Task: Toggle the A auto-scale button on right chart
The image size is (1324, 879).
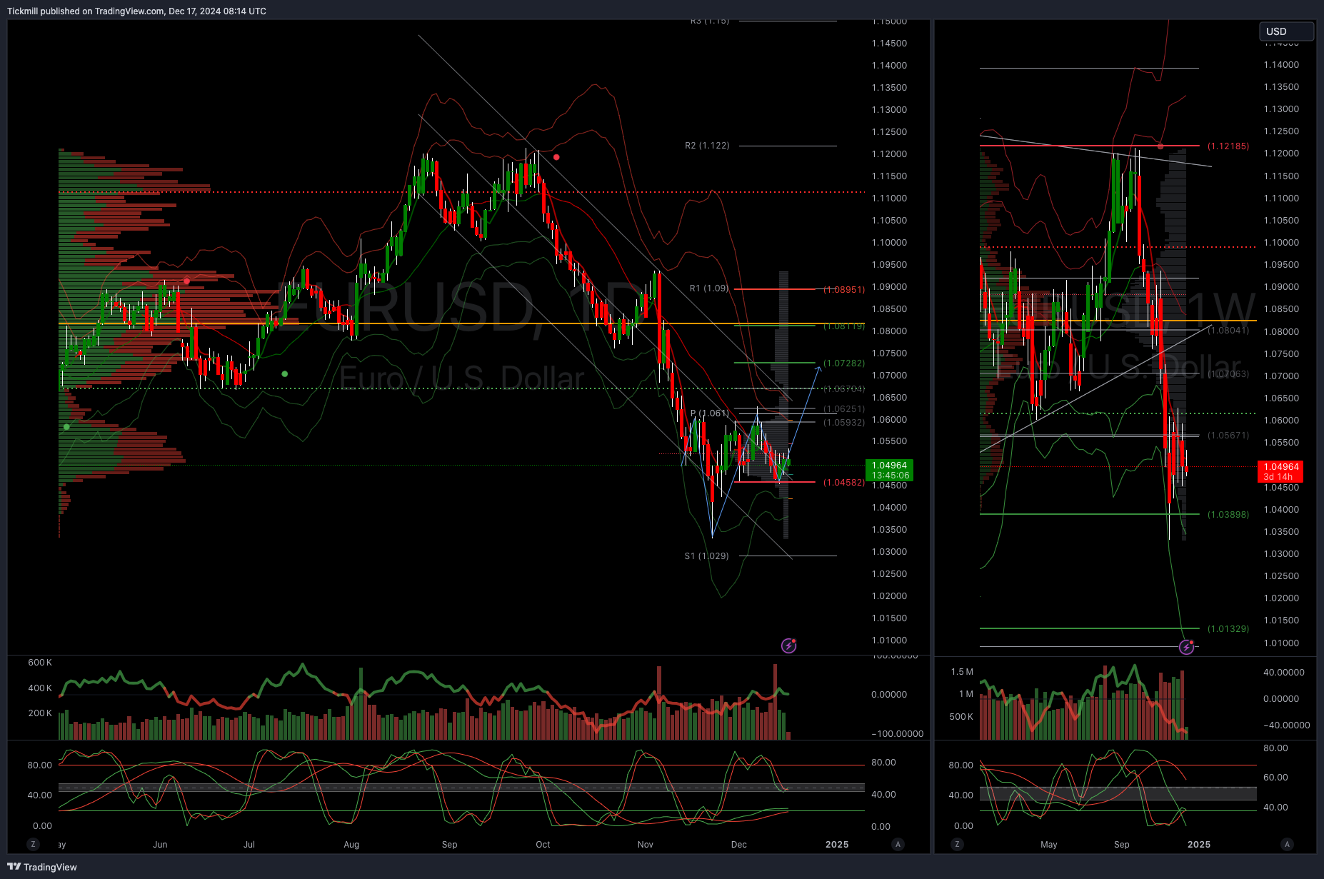Action: [1287, 844]
